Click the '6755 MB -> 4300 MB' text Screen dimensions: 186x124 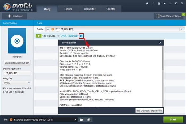[x=13, y=92]
